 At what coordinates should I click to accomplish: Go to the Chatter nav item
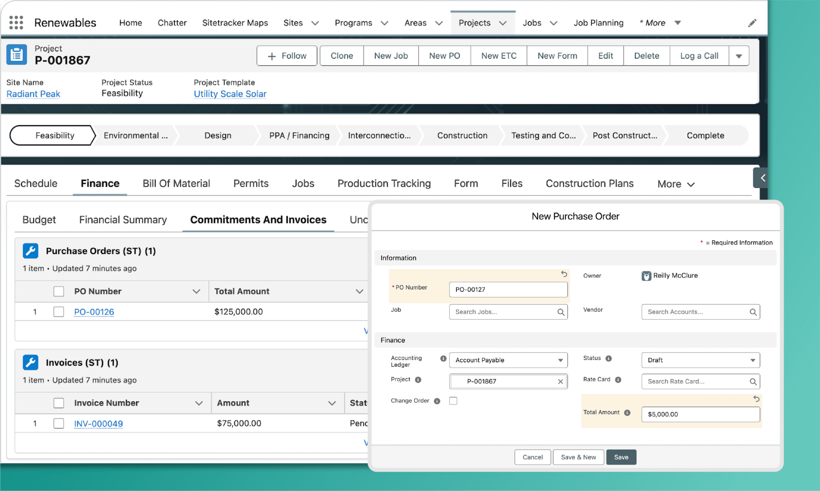pos(172,23)
